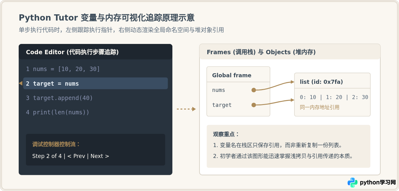Screen dimensions: 399x191
Task: Select code line 1 nums = [10, 20, 30]
Action: point(63,69)
